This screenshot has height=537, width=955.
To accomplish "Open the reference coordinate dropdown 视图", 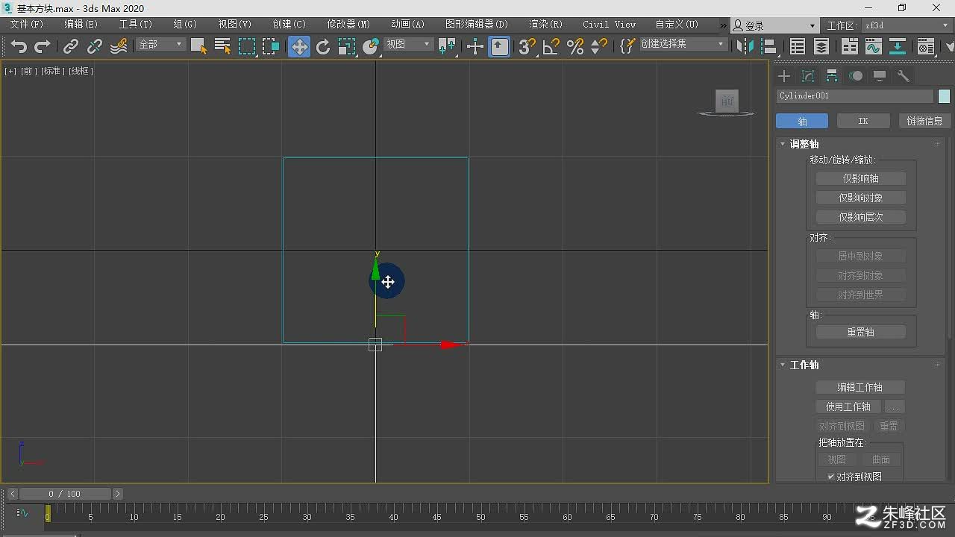I will coord(408,45).
